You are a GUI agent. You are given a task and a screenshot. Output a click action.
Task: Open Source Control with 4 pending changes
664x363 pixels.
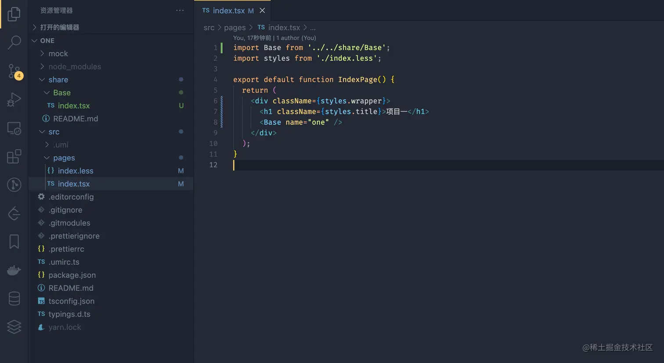[x=14, y=71]
